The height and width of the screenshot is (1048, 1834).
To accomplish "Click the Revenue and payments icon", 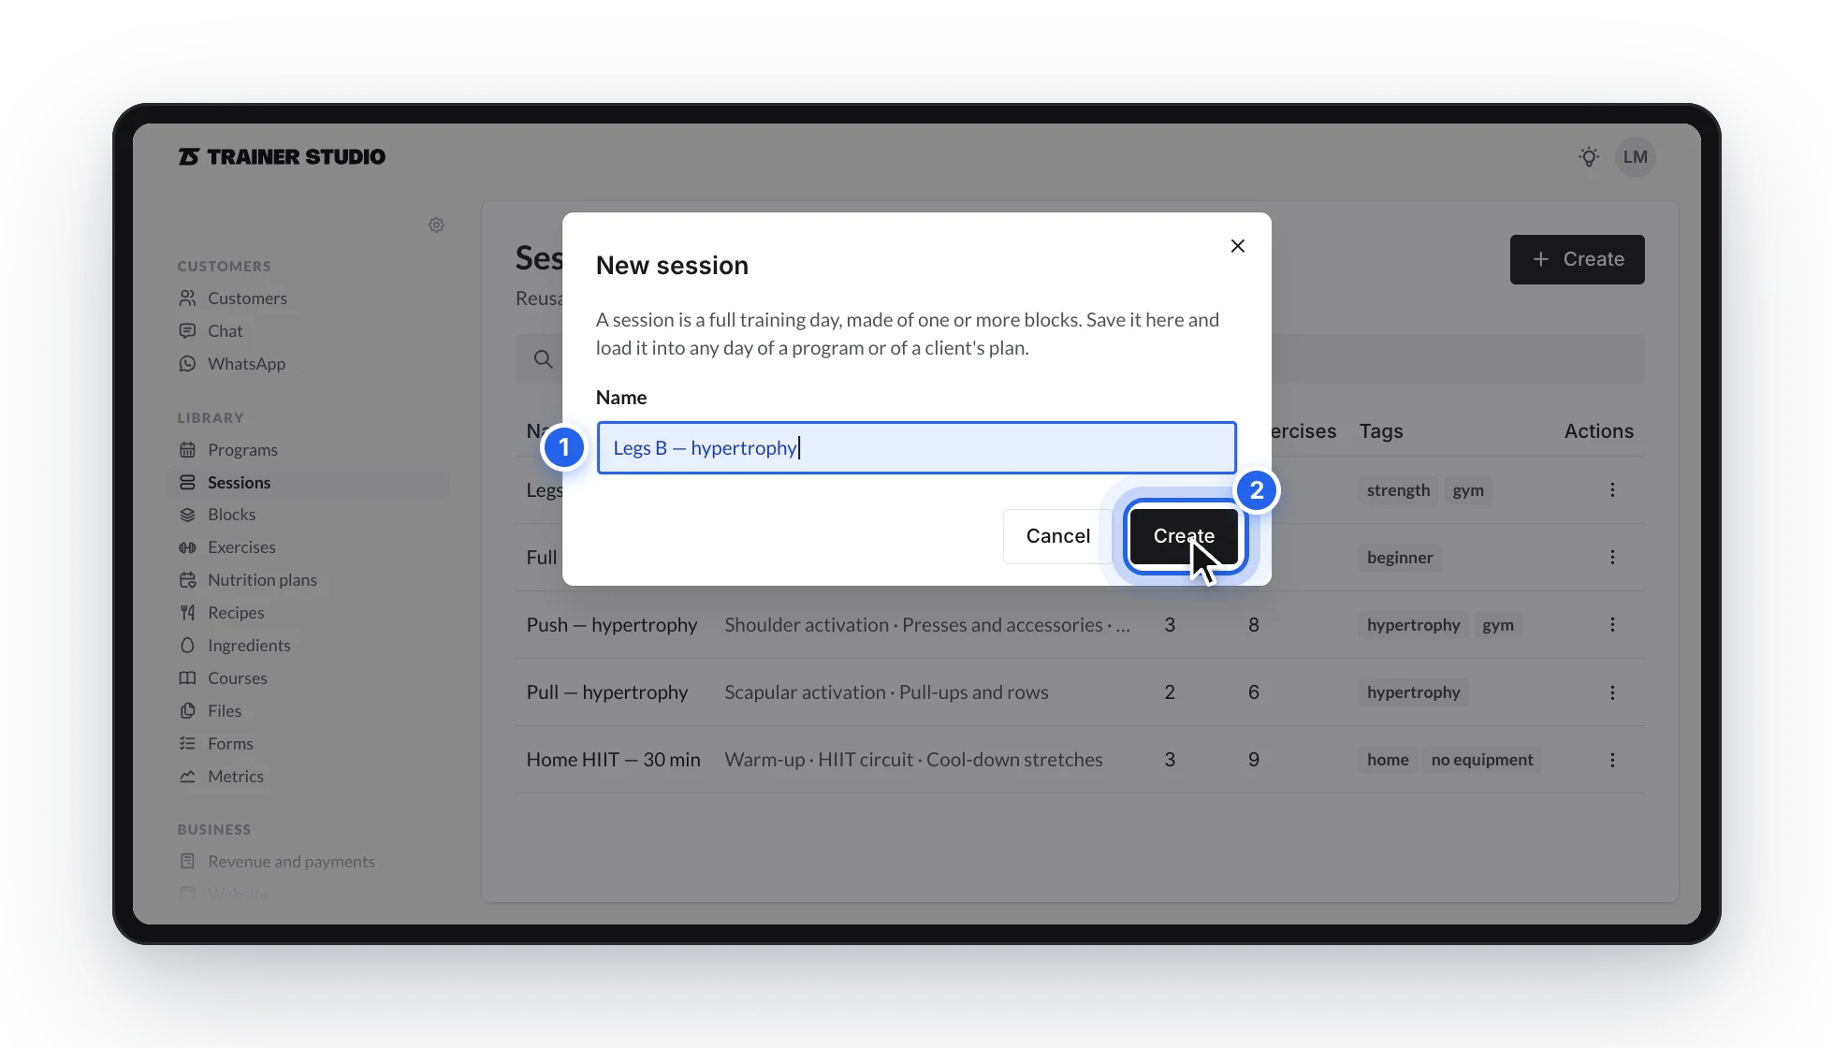I will coord(187,861).
